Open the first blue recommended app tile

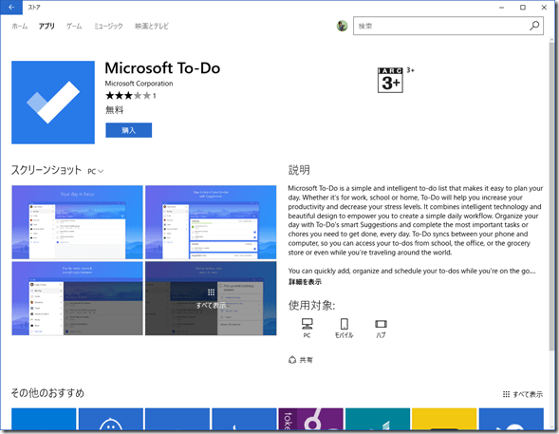pos(44,419)
